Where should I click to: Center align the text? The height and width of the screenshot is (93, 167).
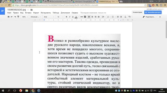point(92,17)
